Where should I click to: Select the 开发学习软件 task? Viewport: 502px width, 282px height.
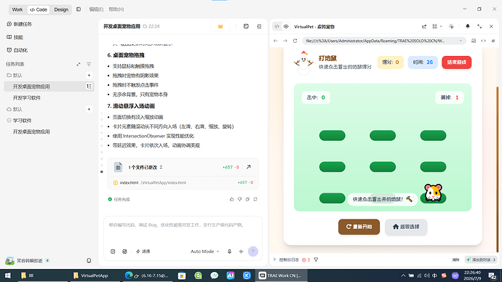[27, 98]
